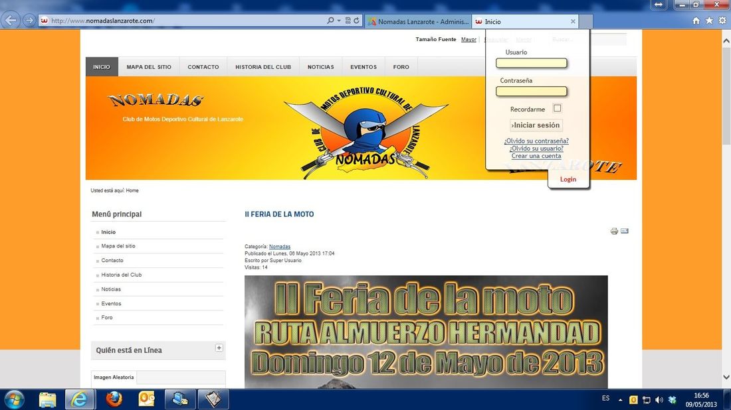
Task: Click the Iniciar sesión button
Action: (536, 125)
